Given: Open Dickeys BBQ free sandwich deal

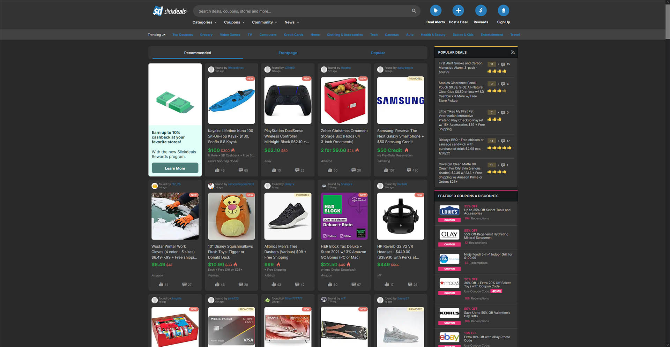Looking at the screenshot, I should [461, 146].
